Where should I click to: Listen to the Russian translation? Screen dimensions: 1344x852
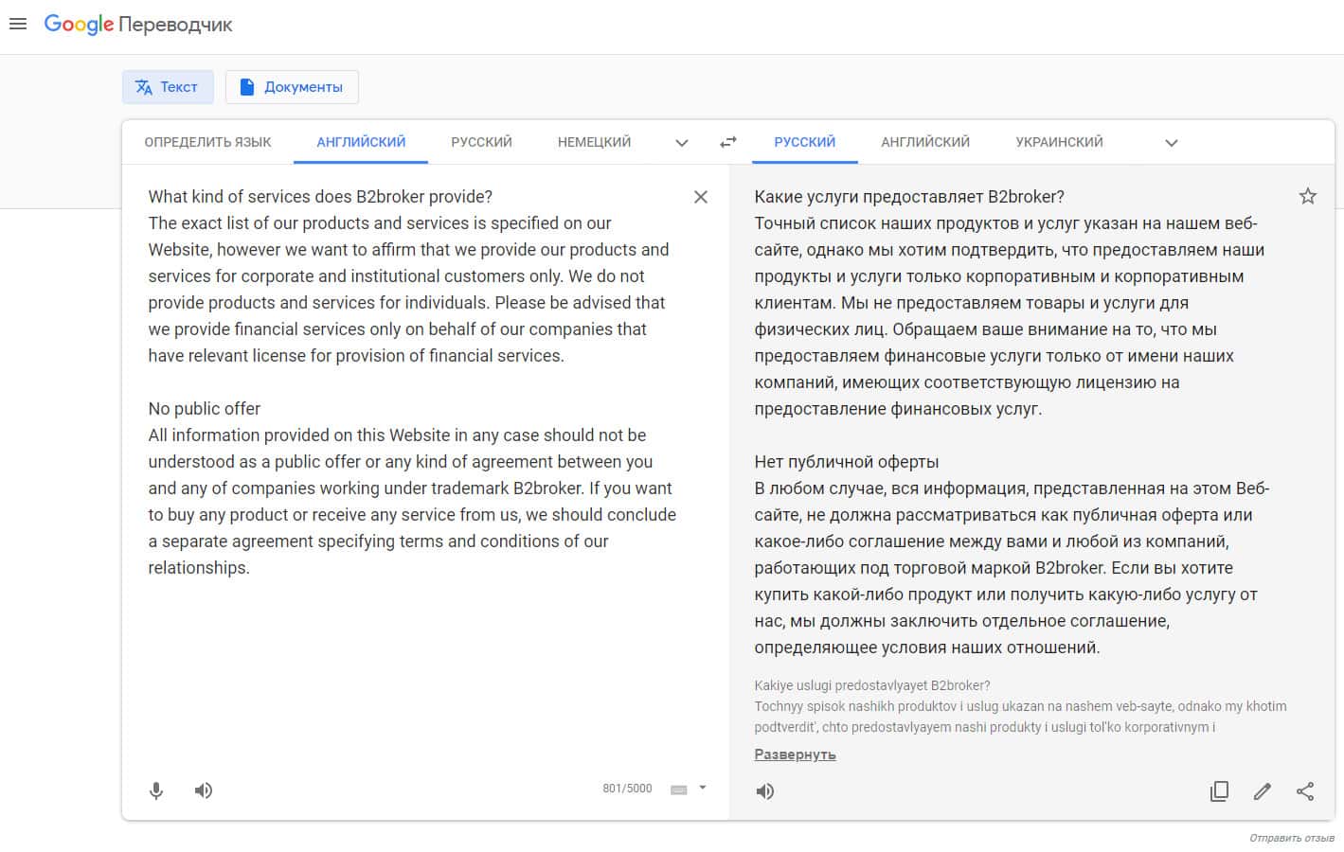[765, 791]
